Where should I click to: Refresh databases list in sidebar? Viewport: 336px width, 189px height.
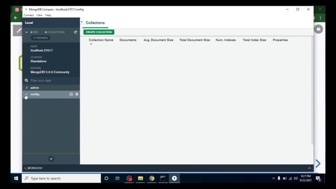(x=76, y=32)
